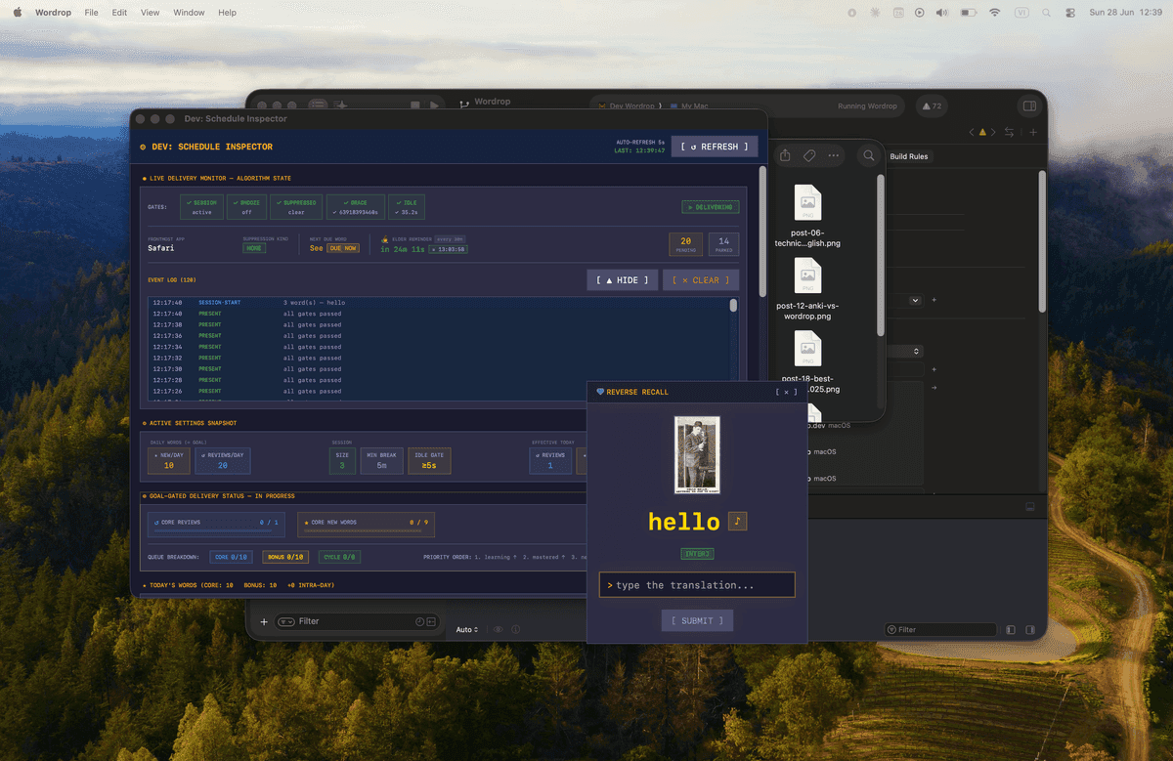Switch to the Build Rules tab
Viewport: 1173px width, 761px height.
tap(909, 156)
